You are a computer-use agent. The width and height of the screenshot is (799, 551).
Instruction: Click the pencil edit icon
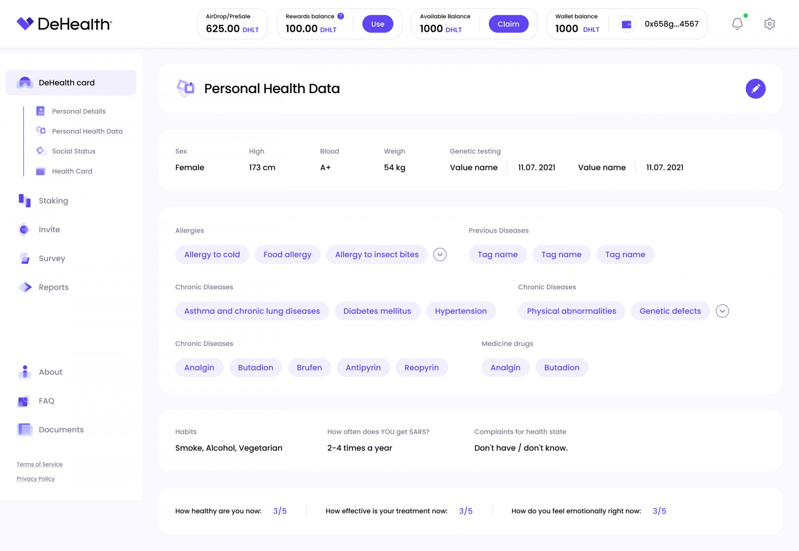tap(755, 89)
